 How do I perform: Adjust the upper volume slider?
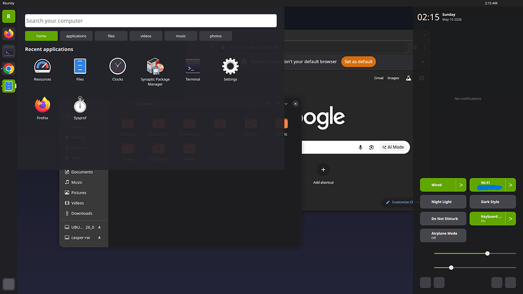click(475, 253)
